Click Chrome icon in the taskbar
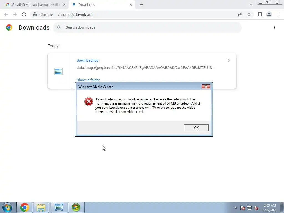 click(x=25, y=207)
